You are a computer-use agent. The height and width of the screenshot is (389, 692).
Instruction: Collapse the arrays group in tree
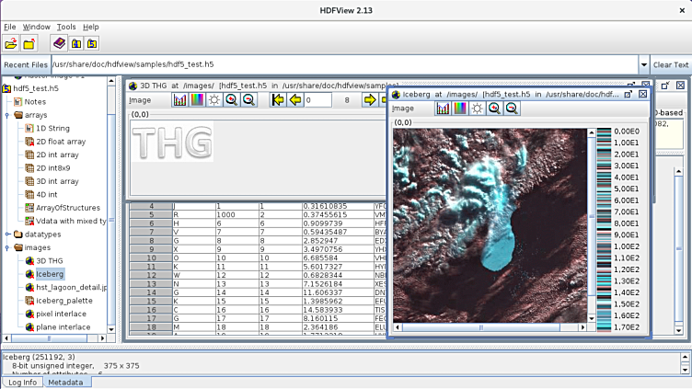pyautogui.click(x=7, y=115)
